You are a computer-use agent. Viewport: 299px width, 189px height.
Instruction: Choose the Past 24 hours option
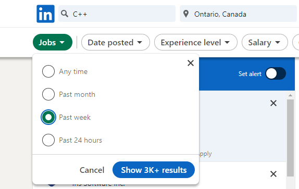(48, 140)
